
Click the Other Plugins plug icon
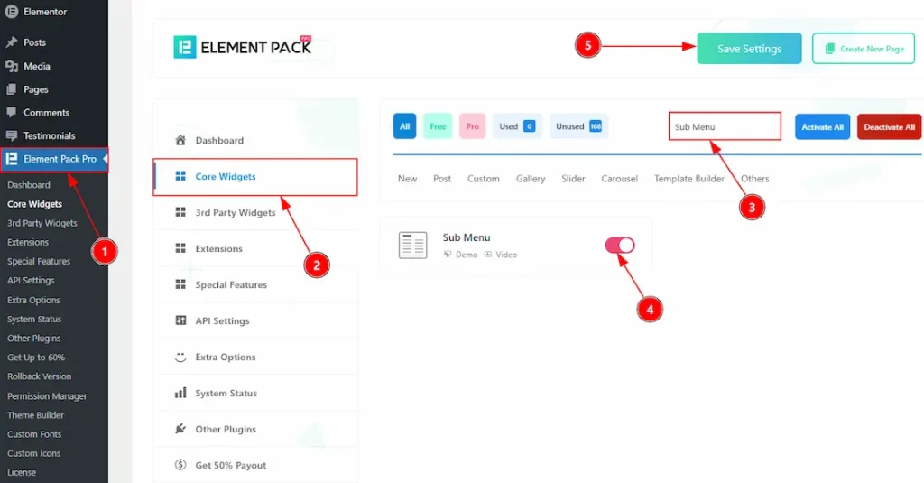(x=180, y=429)
